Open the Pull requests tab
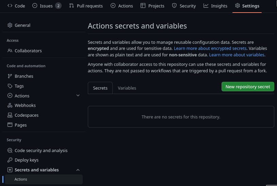The height and width of the screenshot is (186, 277). (x=86, y=6)
